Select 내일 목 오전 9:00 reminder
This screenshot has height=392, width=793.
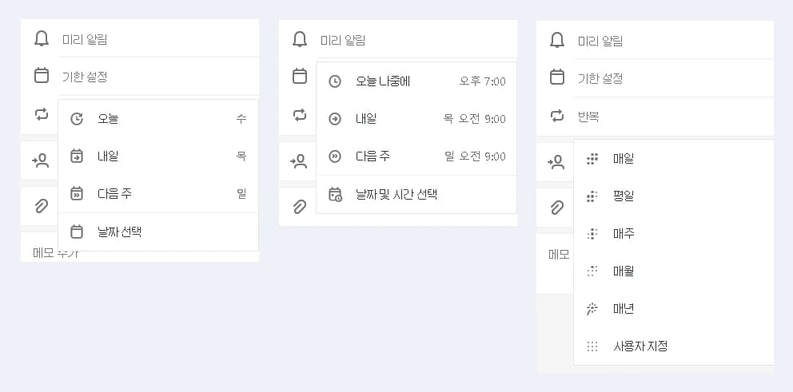pyautogui.click(x=416, y=119)
